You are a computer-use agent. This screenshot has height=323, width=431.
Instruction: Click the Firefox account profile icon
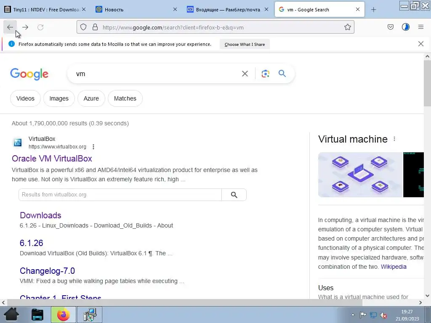[405, 27]
